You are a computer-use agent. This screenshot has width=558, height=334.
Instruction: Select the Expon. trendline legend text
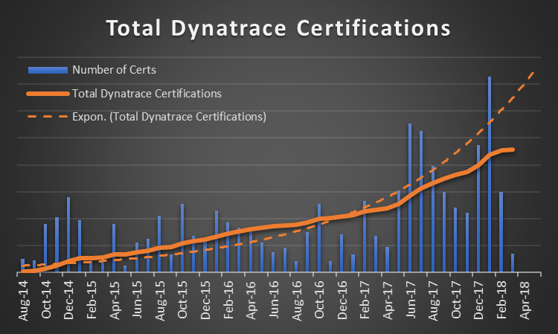pyautogui.click(x=169, y=117)
